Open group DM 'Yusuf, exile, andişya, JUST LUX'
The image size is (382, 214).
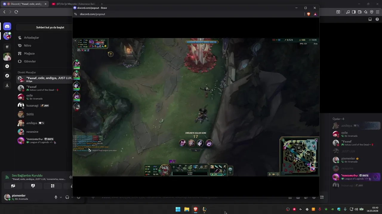pyautogui.click(x=44, y=79)
